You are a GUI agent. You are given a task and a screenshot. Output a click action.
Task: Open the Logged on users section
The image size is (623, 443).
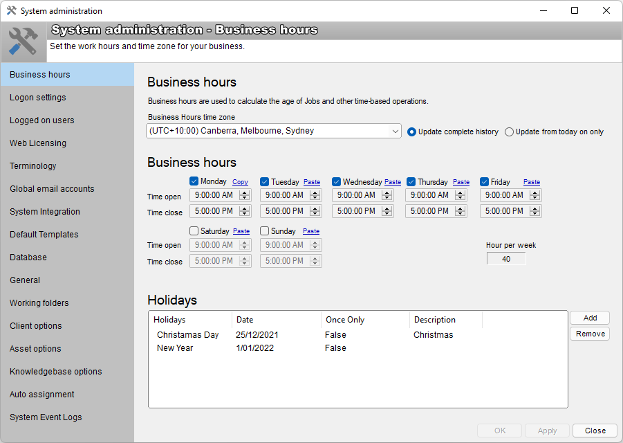(x=67, y=120)
